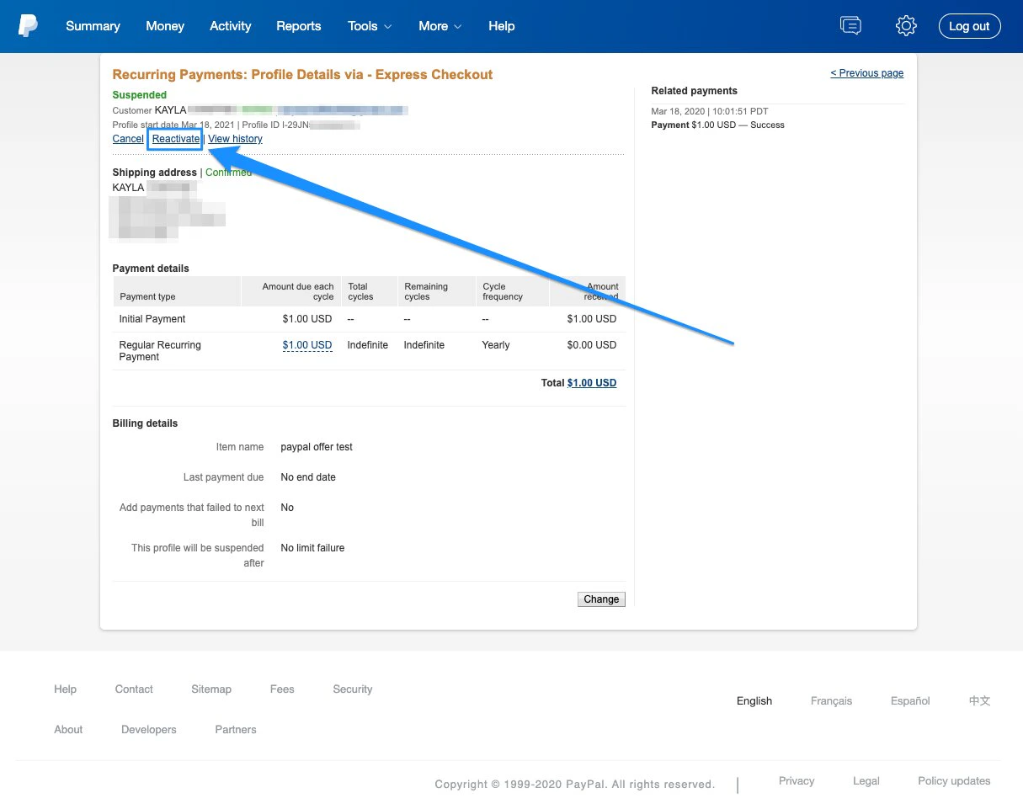Open the Money section
1023x809 pixels.
point(165,26)
